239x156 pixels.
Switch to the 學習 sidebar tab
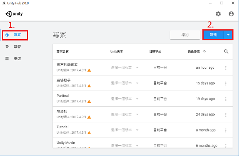[x=13, y=46]
